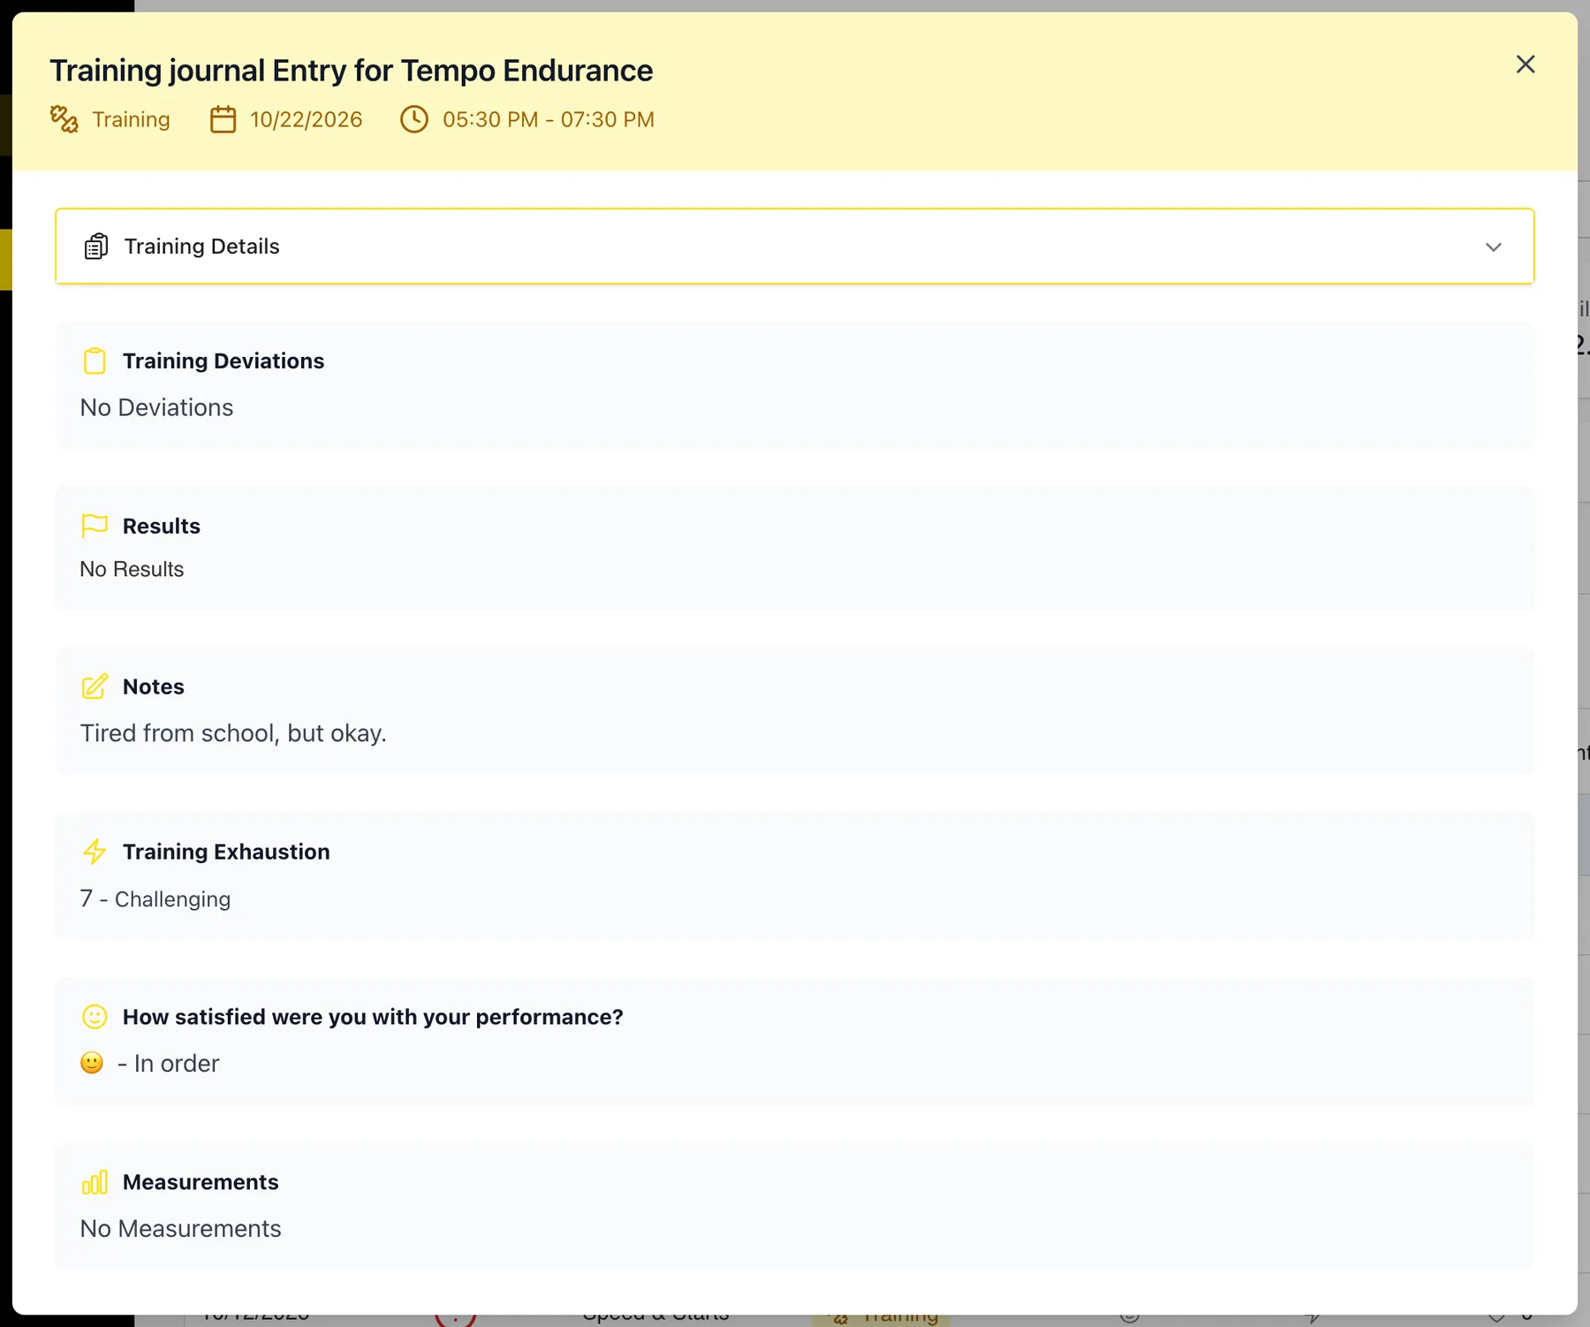Select the date 10/22/2026
The height and width of the screenshot is (1327, 1590).
point(307,119)
